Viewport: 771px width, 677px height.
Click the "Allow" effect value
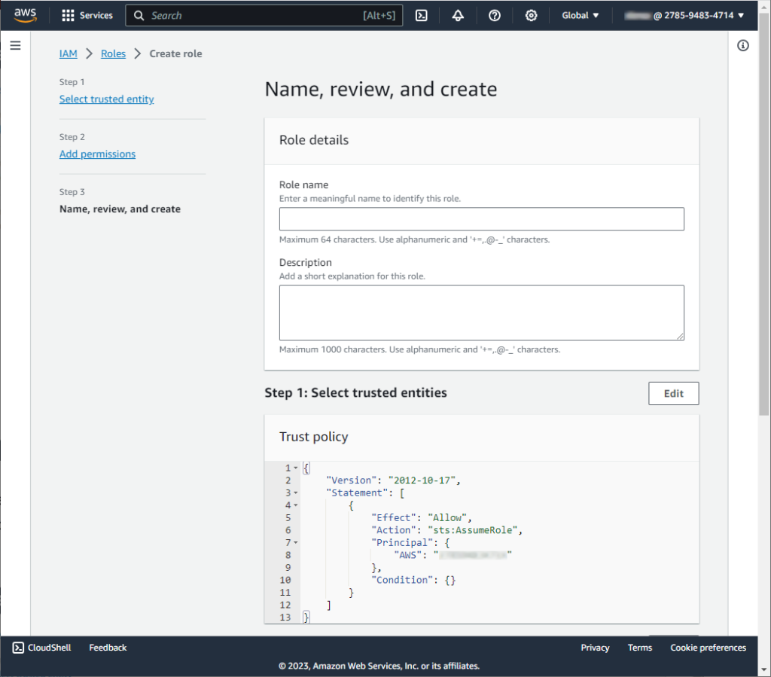click(x=447, y=517)
